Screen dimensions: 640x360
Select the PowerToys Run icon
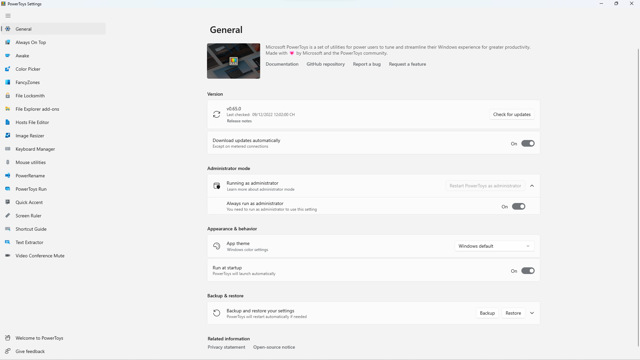pos(8,189)
